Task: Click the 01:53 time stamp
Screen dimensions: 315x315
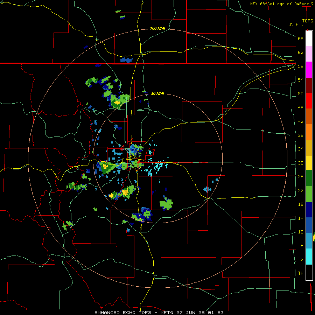Action: tap(216, 313)
